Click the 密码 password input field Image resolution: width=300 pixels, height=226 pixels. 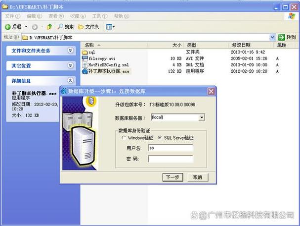(171, 159)
